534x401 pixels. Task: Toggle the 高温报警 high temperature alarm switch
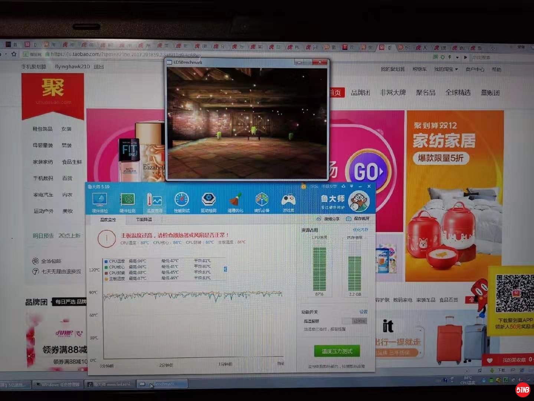pyautogui.click(x=359, y=321)
